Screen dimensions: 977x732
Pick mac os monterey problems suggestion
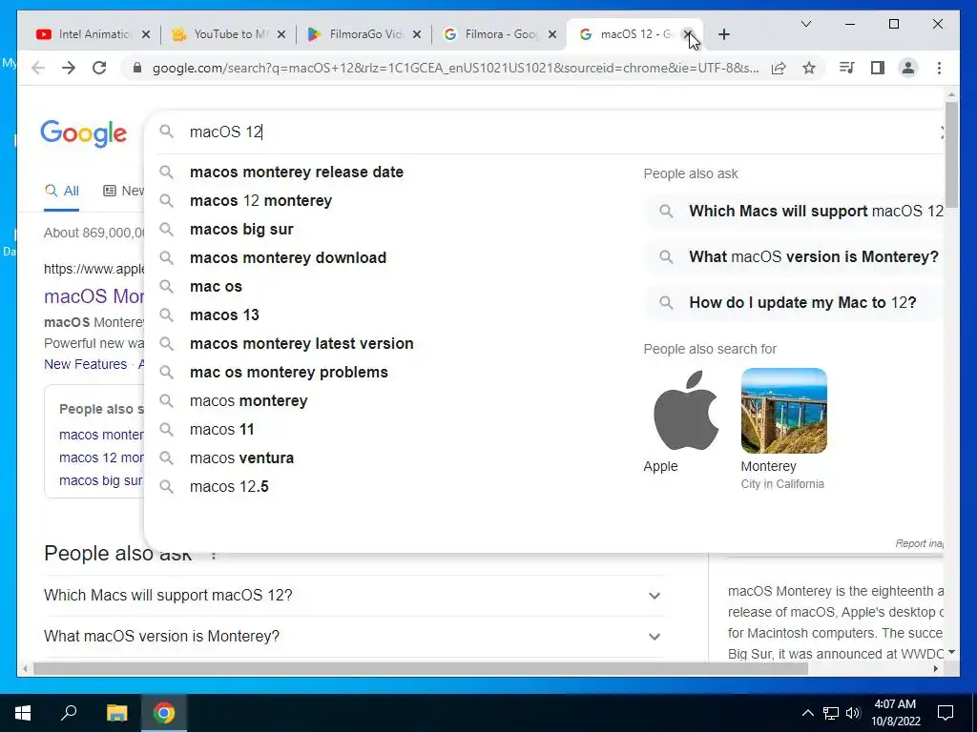click(x=289, y=373)
